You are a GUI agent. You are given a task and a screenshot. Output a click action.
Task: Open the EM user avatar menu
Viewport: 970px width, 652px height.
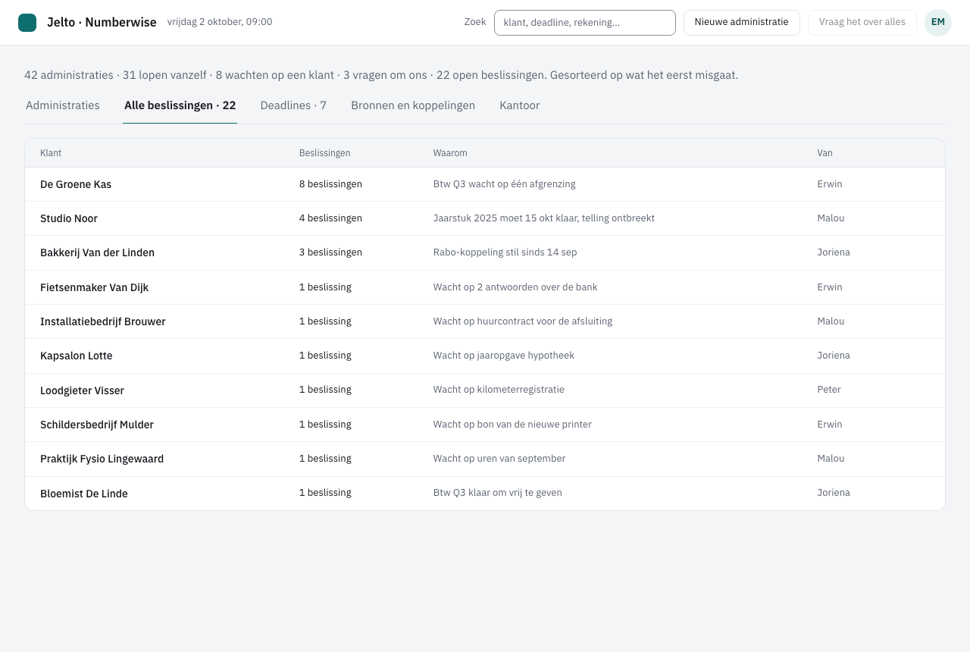click(x=938, y=23)
